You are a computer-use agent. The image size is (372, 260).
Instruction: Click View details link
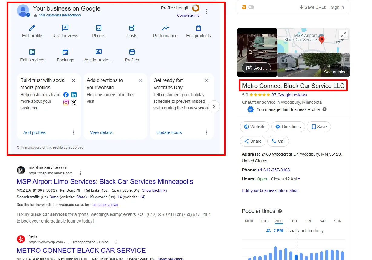click(101, 132)
